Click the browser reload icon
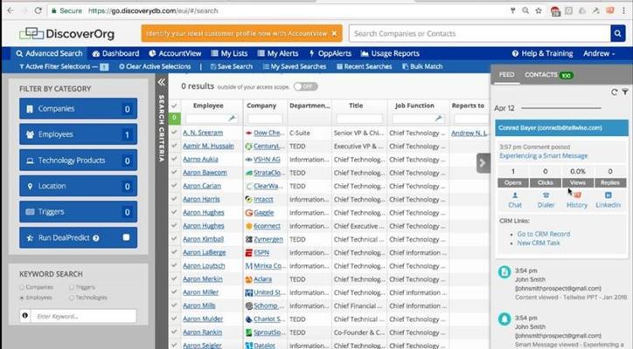The image size is (633, 349). tap(38, 10)
